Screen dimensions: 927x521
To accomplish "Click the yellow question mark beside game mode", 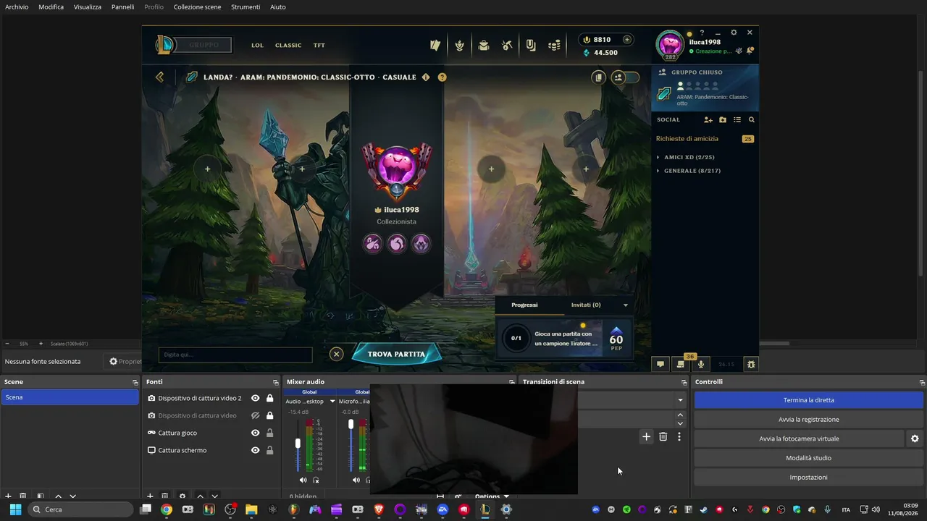I will pos(442,77).
